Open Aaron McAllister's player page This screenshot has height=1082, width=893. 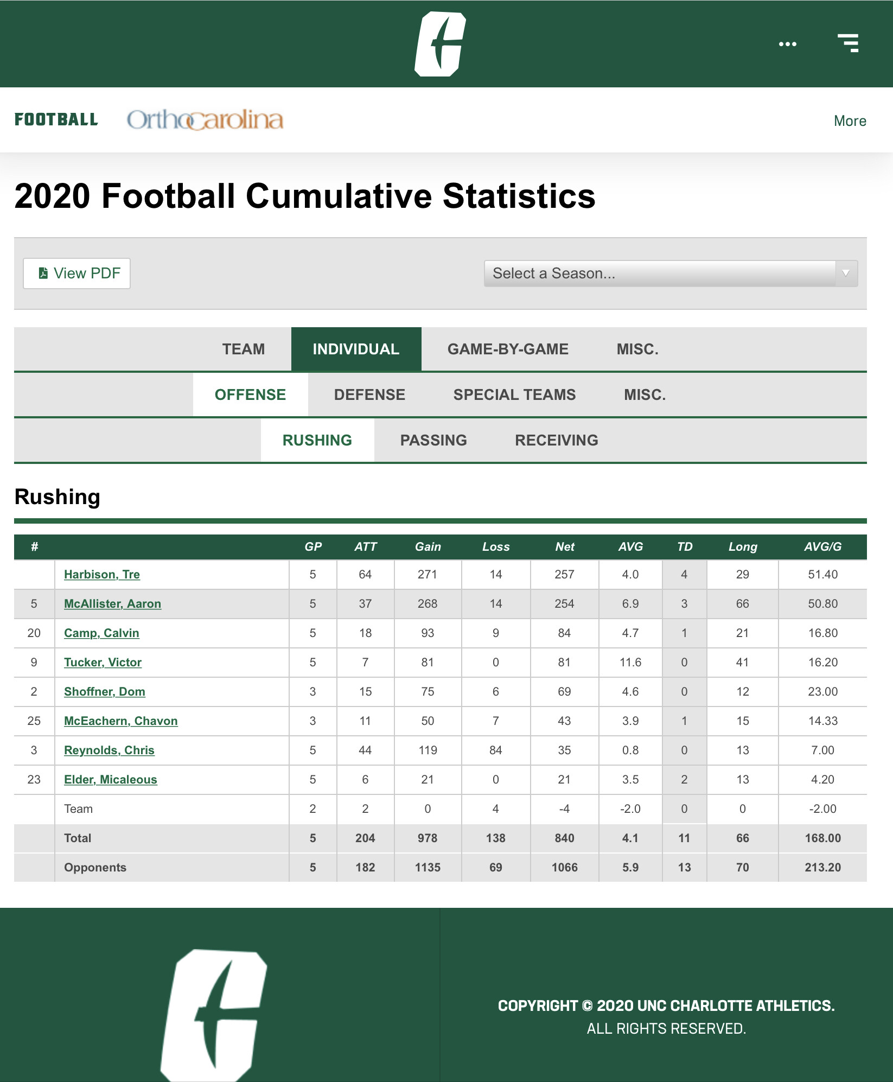point(112,604)
